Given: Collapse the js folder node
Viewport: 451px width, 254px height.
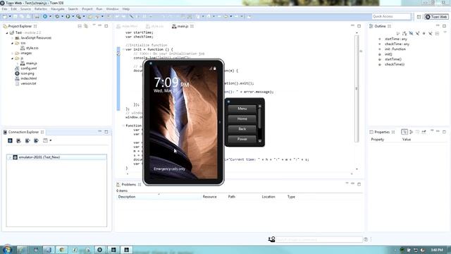Looking at the screenshot, I should point(13,59).
